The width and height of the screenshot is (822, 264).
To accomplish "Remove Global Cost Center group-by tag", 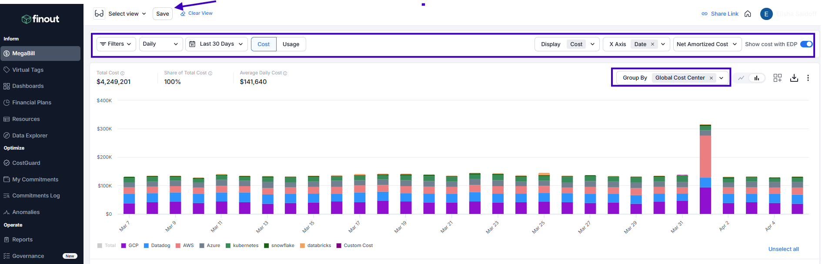I will [712, 78].
